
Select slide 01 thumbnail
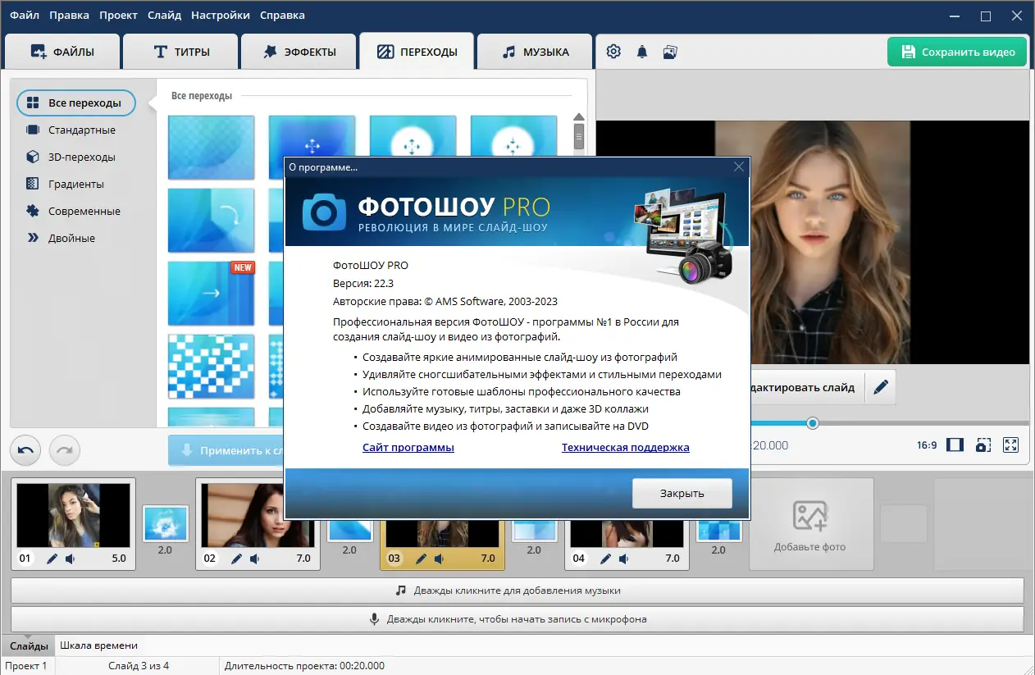(73, 515)
